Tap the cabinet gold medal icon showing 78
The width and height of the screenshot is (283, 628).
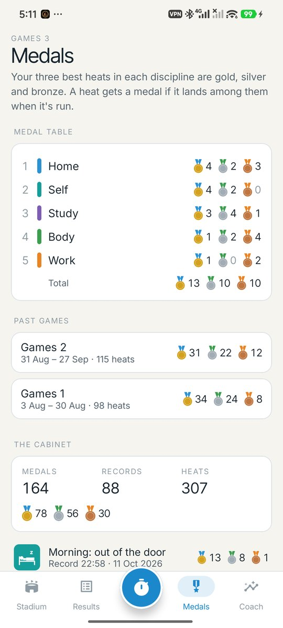pos(27,513)
